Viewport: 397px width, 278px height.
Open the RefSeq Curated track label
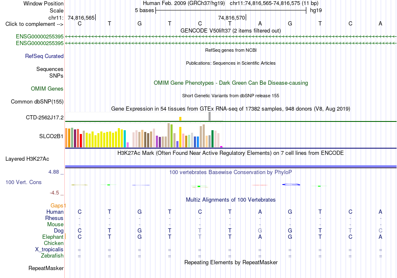click(44, 56)
